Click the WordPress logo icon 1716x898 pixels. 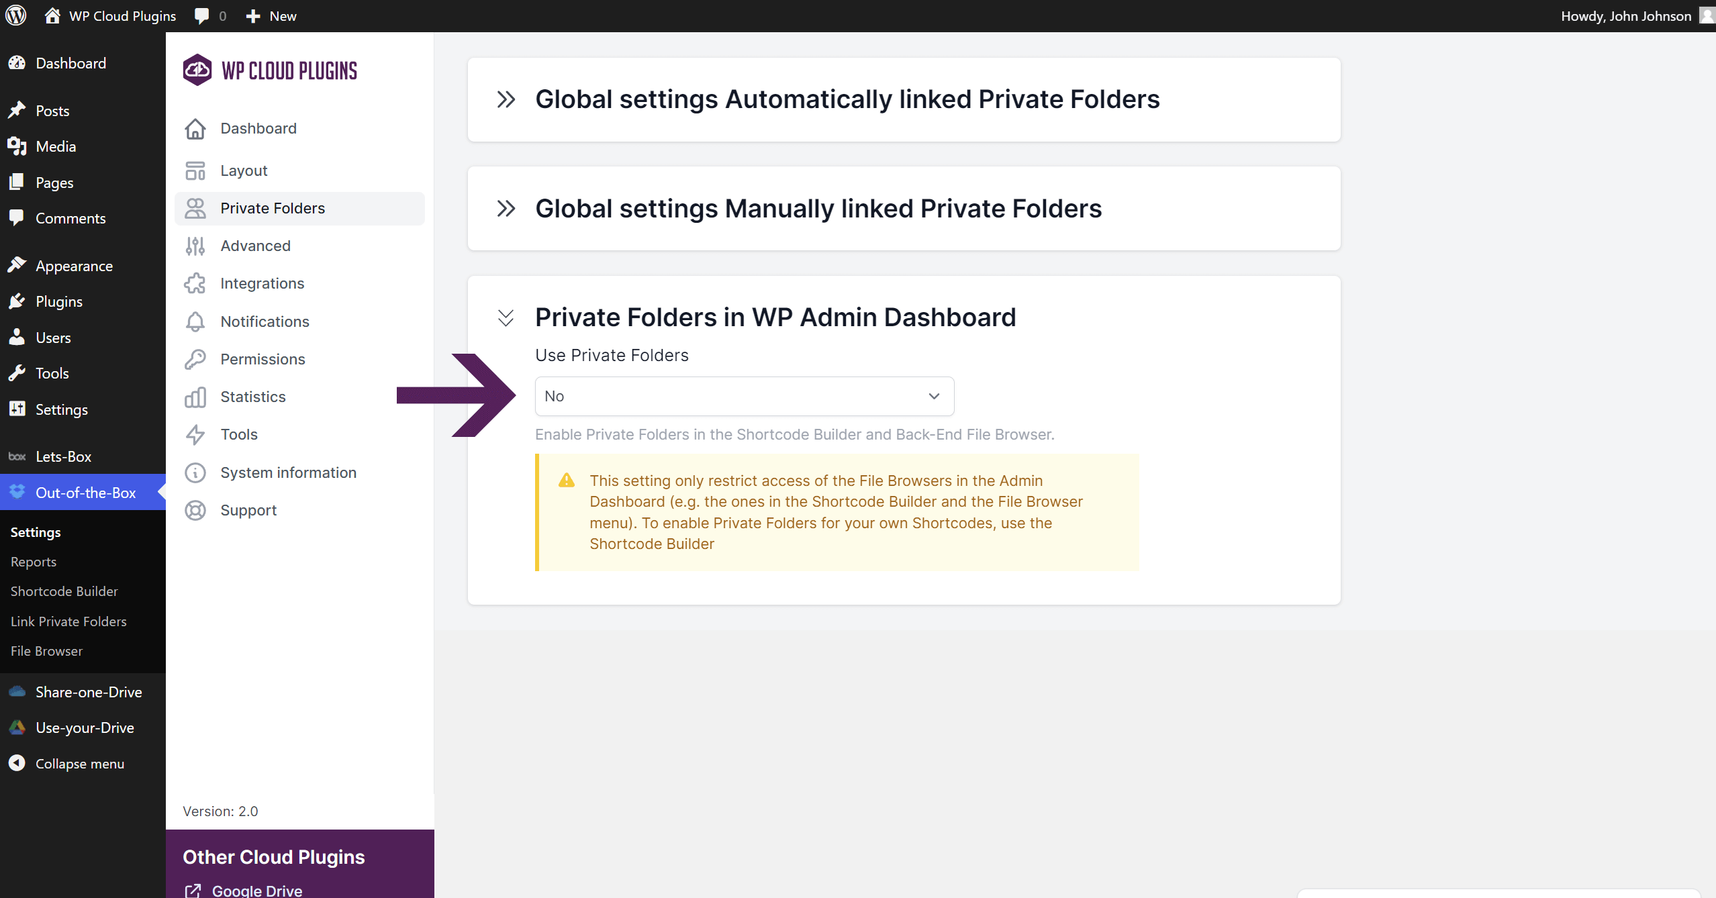[x=16, y=15]
